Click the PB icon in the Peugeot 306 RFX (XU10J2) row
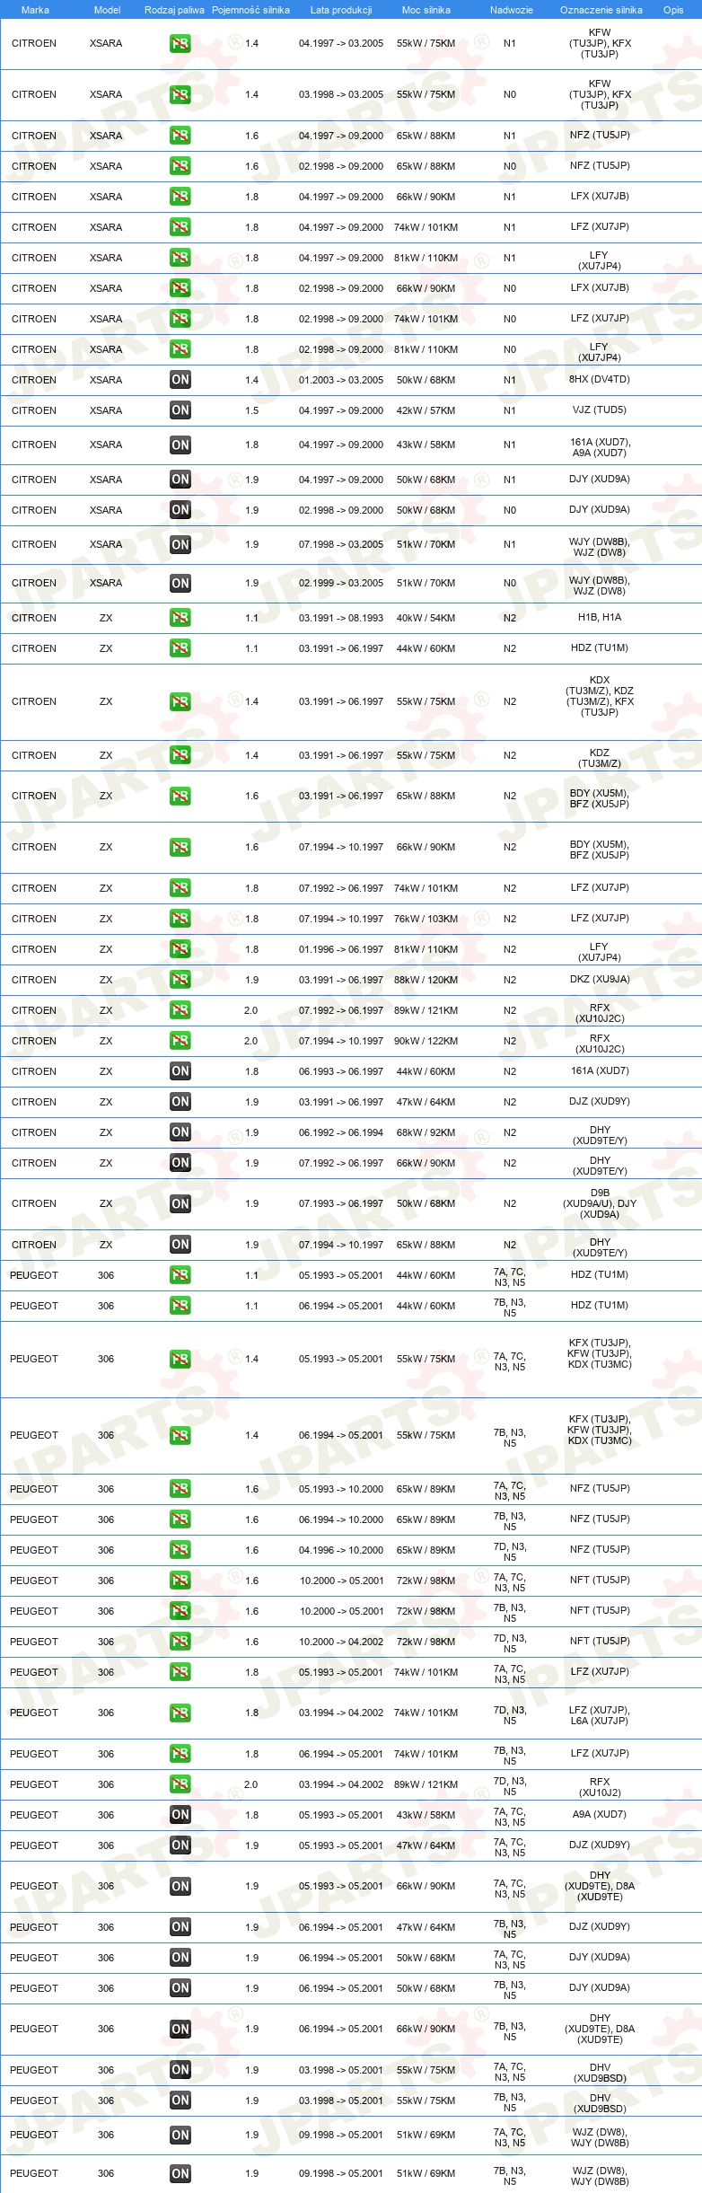Viewport: 702px width, 2193px height. tap(180, 1784)
